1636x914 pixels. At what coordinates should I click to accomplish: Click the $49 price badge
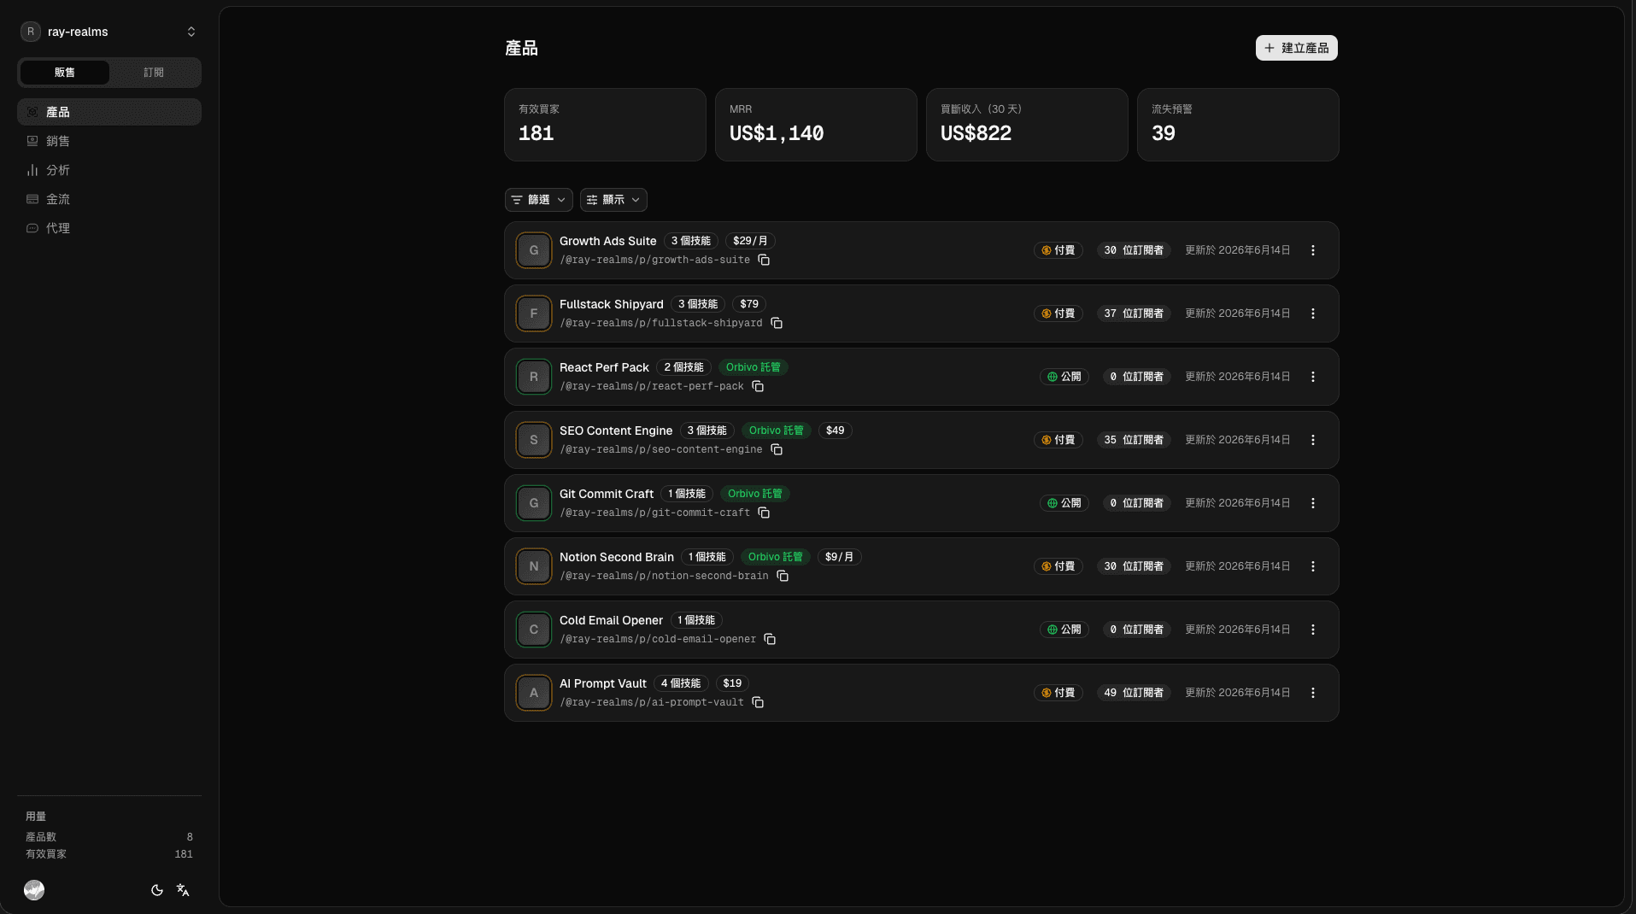click(835, 431)
